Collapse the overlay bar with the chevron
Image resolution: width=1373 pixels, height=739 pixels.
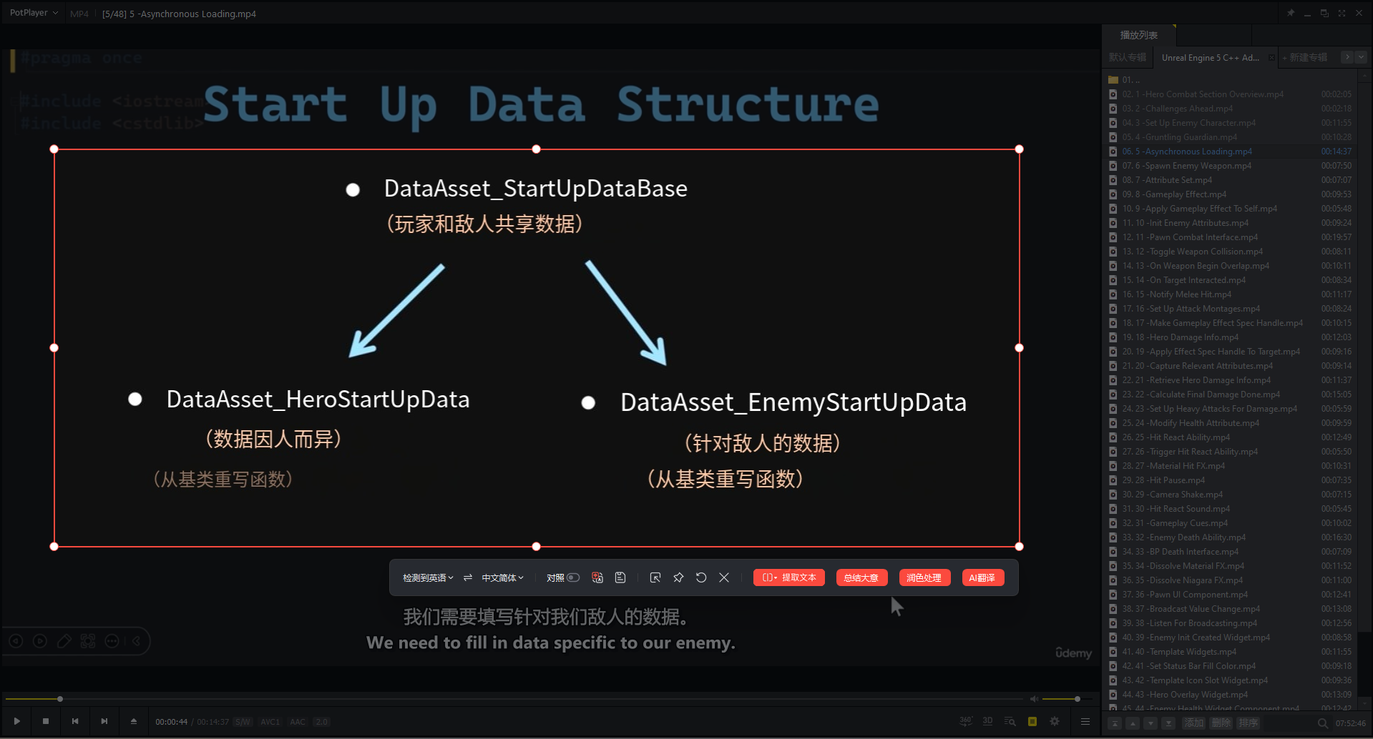click(x=137, y=641)
